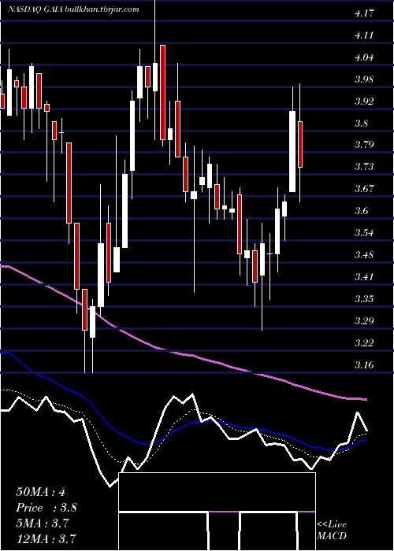394x551 pixels.
Task: Click the 3.92 price axis label
Action: click(x=364, y=102)
